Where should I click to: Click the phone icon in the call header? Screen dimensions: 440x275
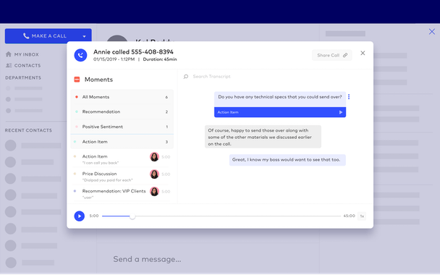80,55
